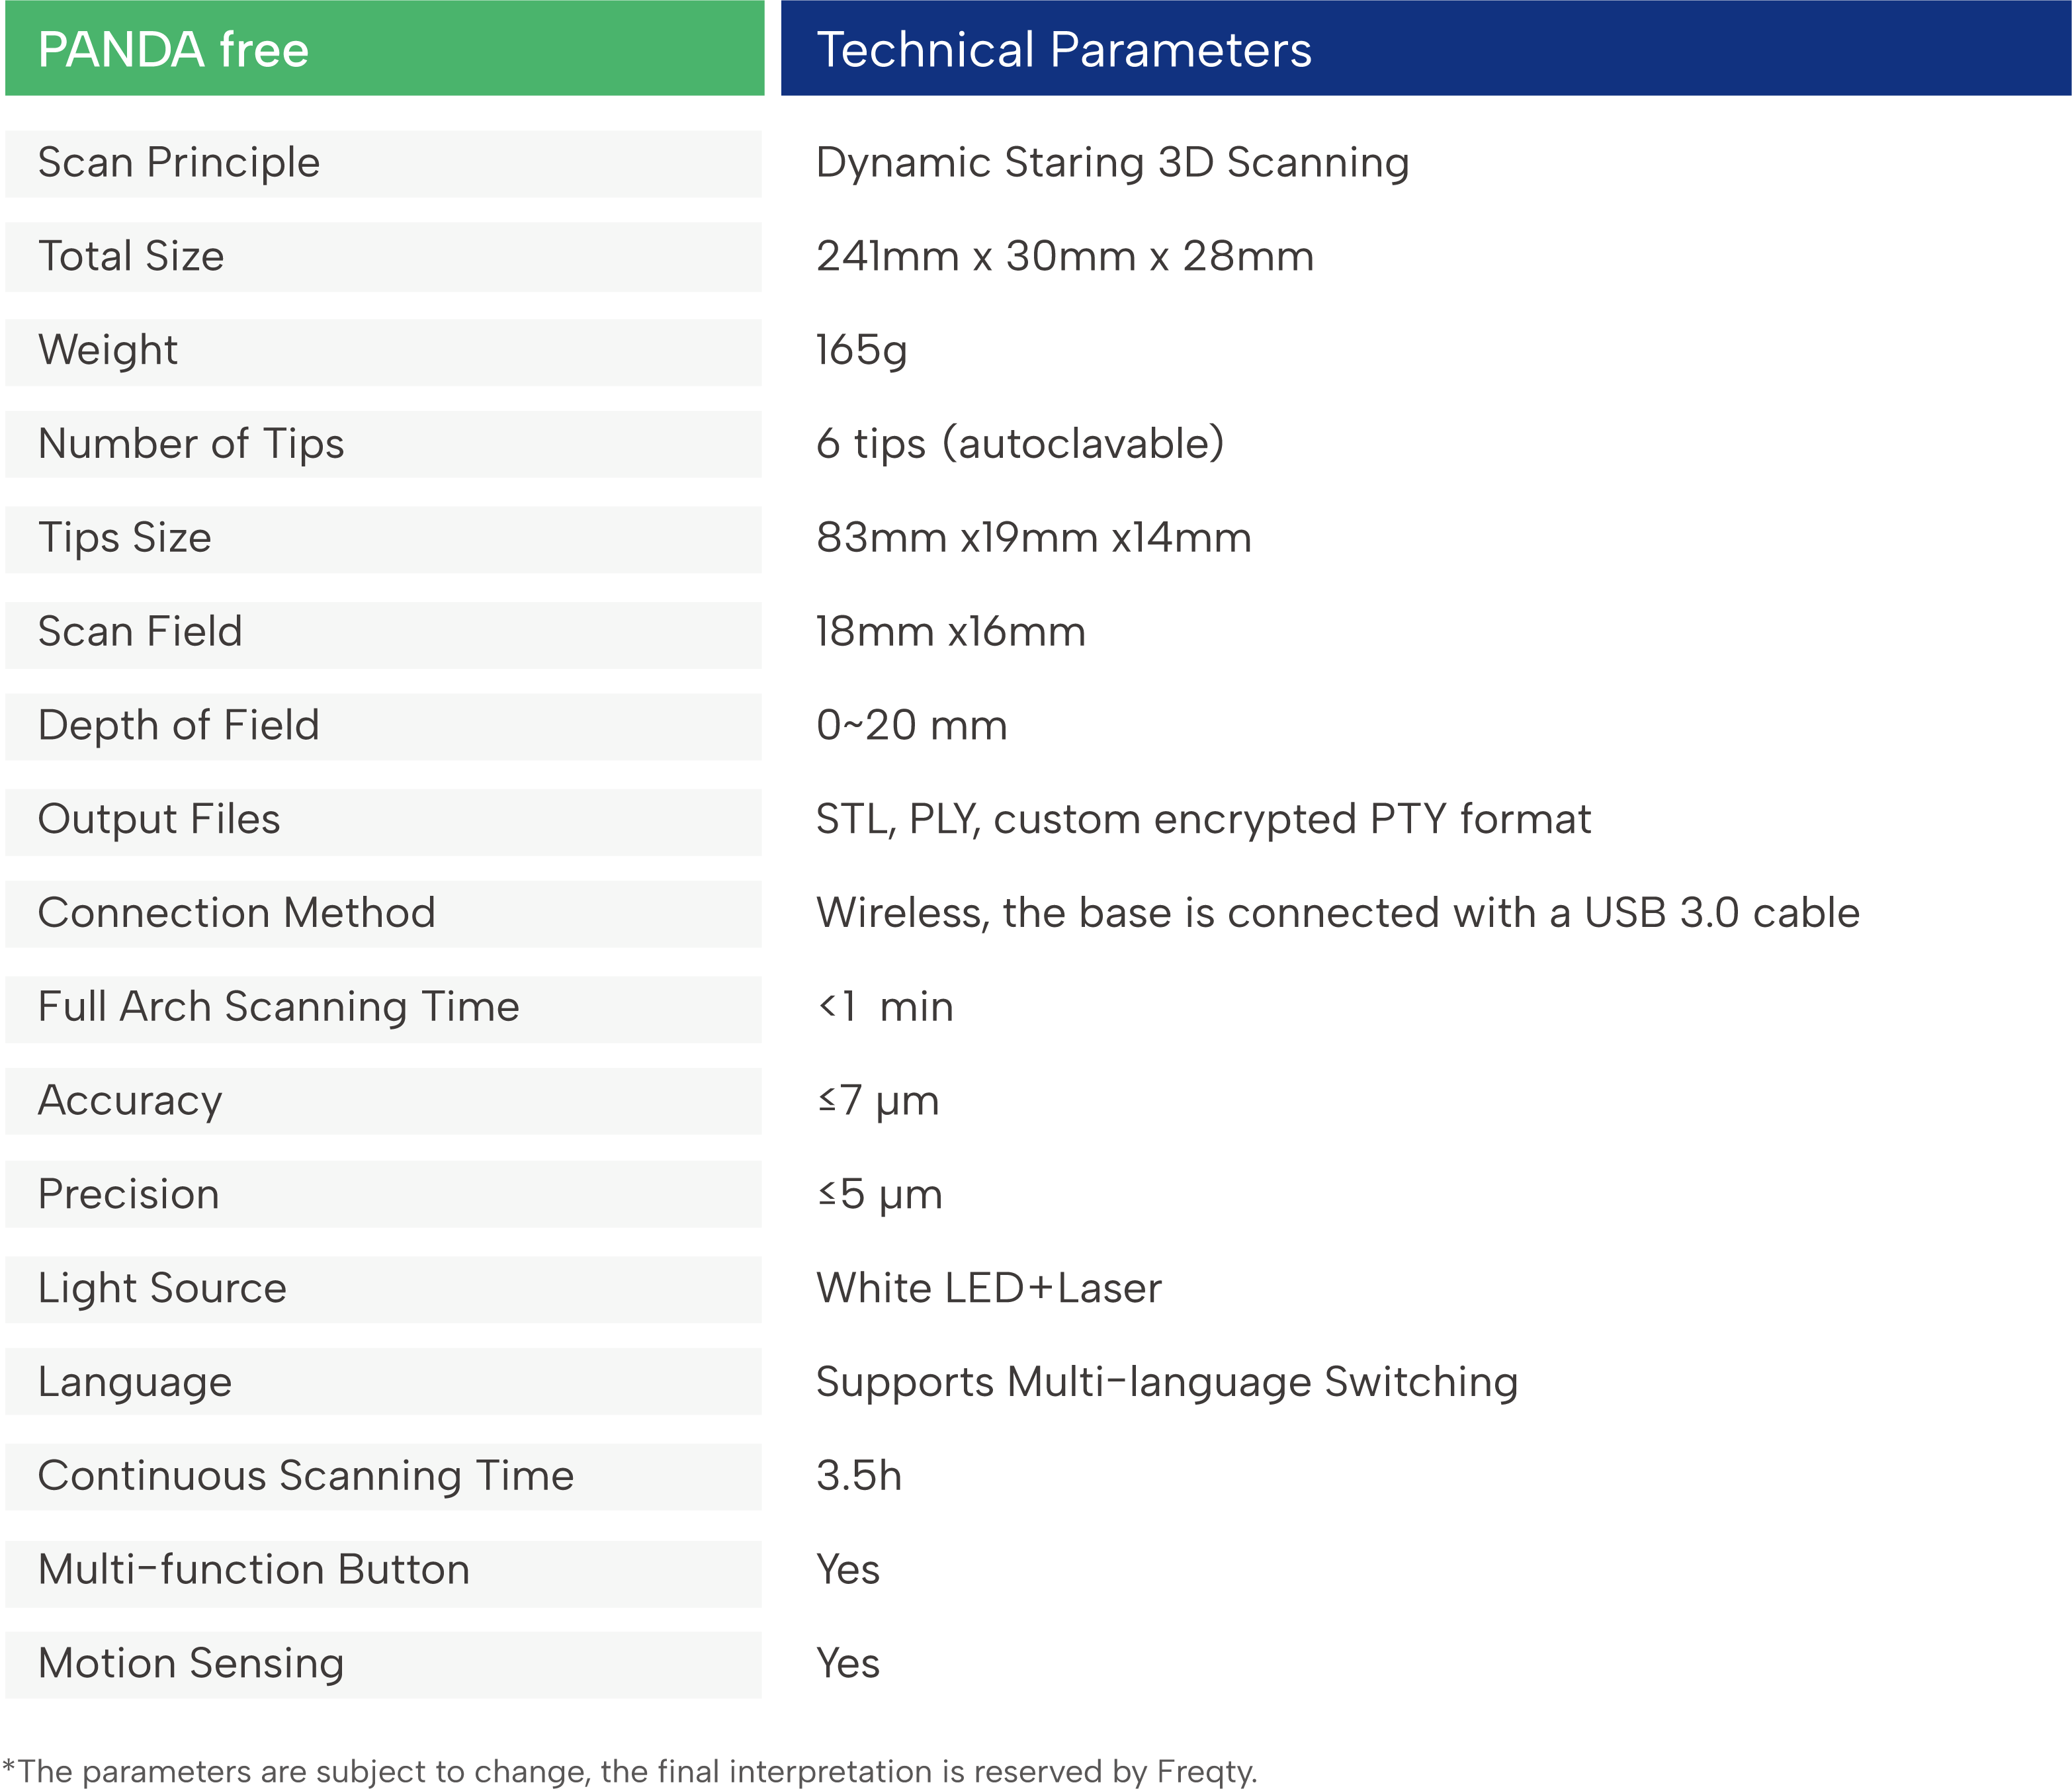Click the USB 3.0 cable connection value

tap(1337, 913)
